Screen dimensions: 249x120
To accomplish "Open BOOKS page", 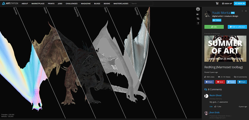I will pos(107,4).
